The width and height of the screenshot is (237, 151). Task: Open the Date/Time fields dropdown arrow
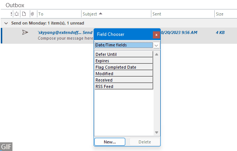click(x=156, y=45)
